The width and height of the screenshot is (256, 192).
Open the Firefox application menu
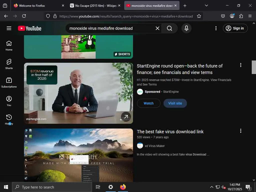[x=250, y=16]
